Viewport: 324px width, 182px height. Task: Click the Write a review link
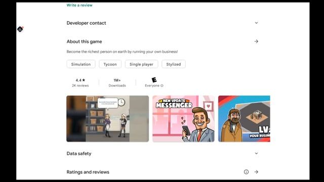79,5
